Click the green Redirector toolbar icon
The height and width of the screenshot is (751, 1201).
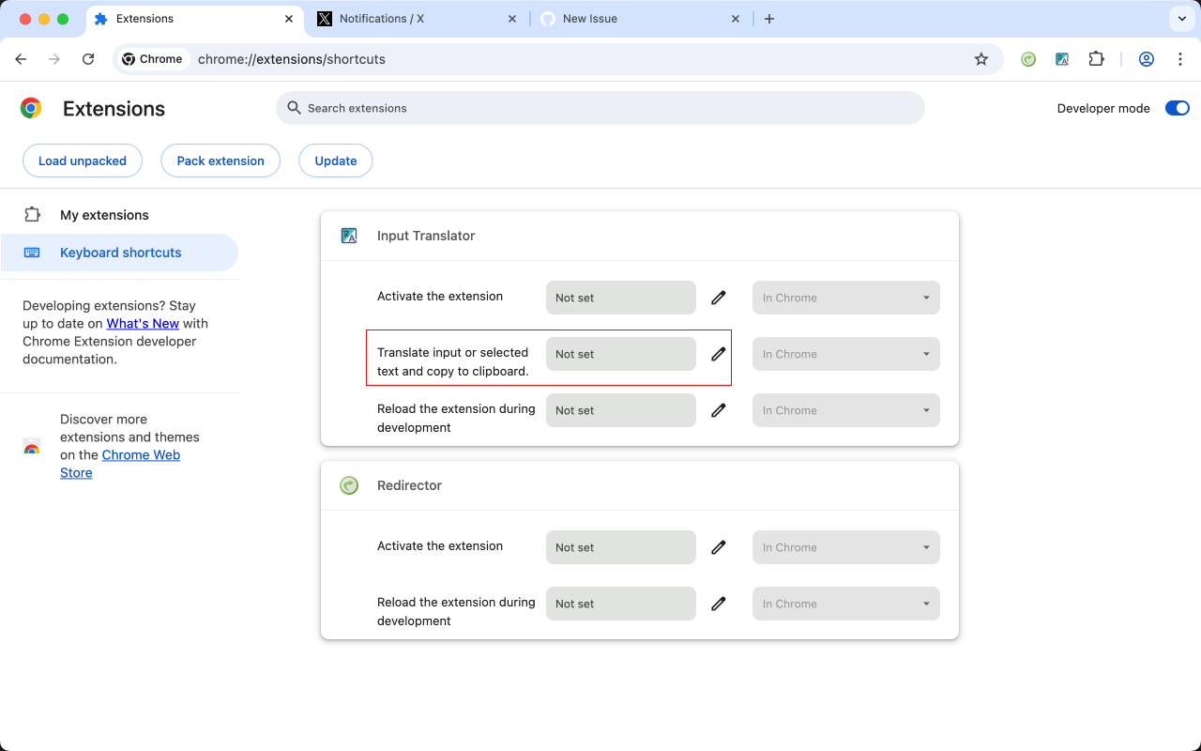click(1027, 59)
